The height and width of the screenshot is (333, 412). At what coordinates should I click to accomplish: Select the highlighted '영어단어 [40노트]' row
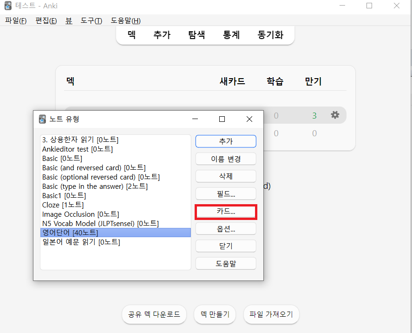pyautogui.click(x=116, y=233)
